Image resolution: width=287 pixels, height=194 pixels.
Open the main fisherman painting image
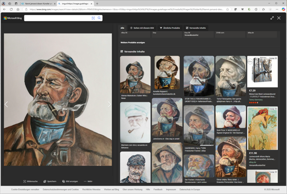coord(58,100)
